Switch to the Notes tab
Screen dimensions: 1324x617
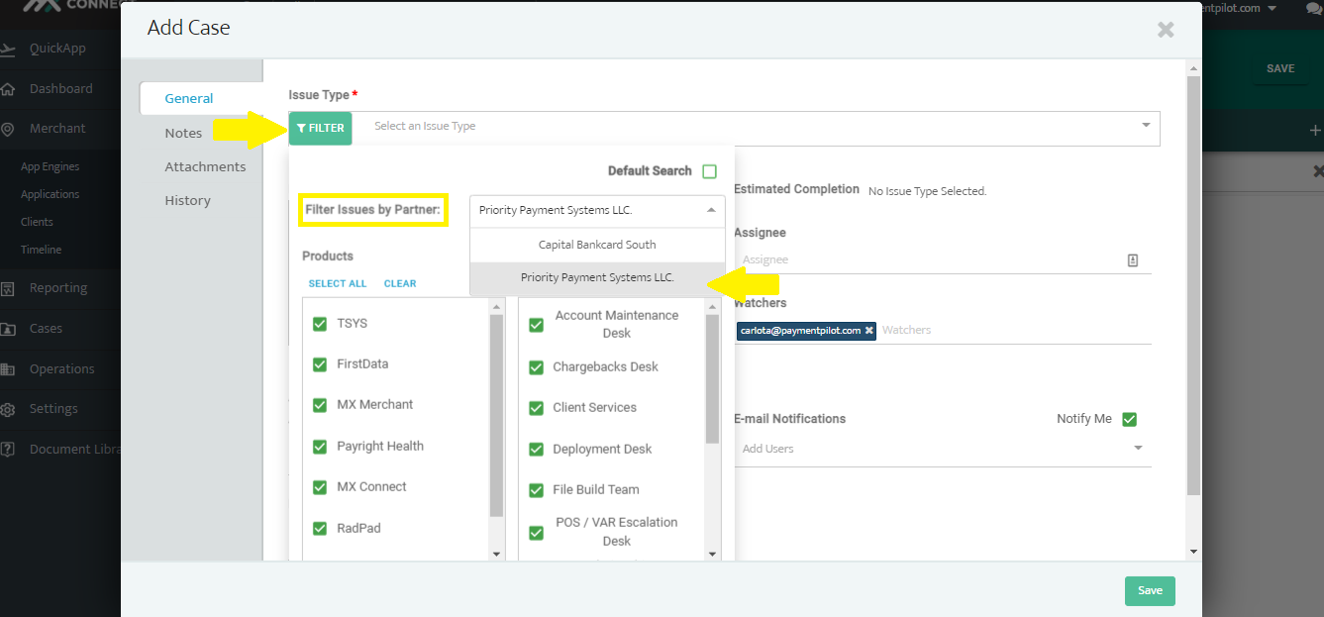183,133
